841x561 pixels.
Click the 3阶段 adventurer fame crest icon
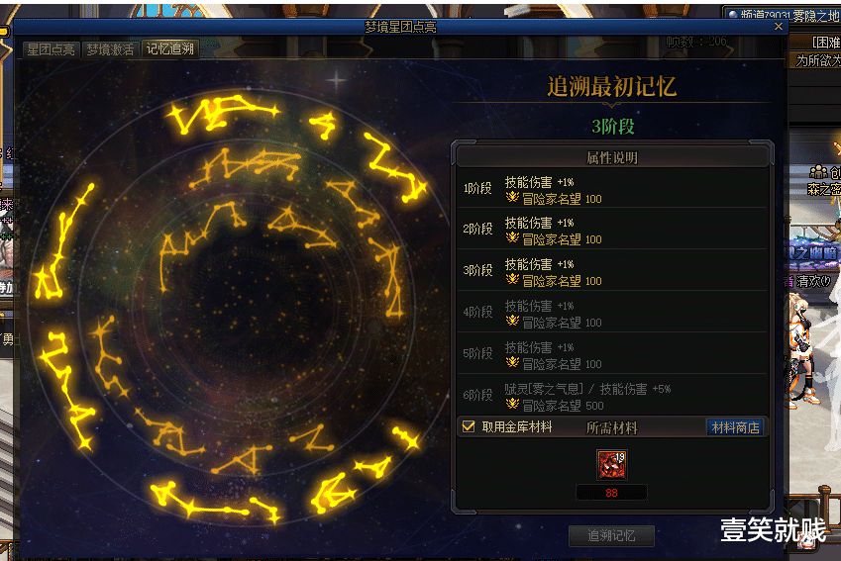pos(512,280)
